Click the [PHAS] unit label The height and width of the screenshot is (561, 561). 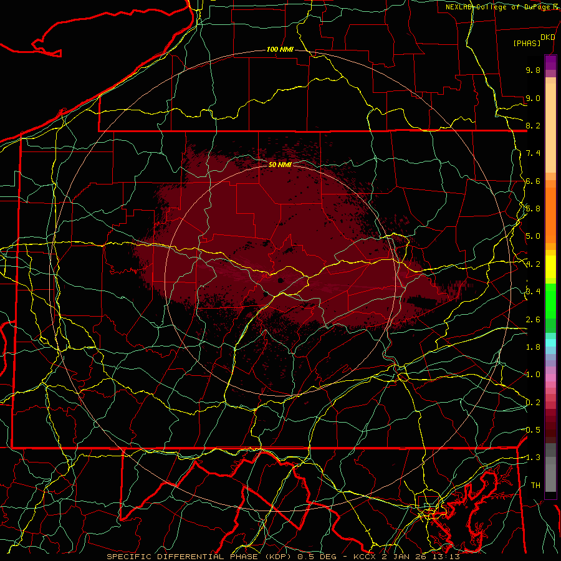pyautogui.click(x=527, y=43)
